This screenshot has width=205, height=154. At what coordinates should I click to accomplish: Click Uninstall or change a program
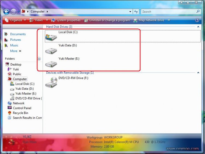[107, 20]
